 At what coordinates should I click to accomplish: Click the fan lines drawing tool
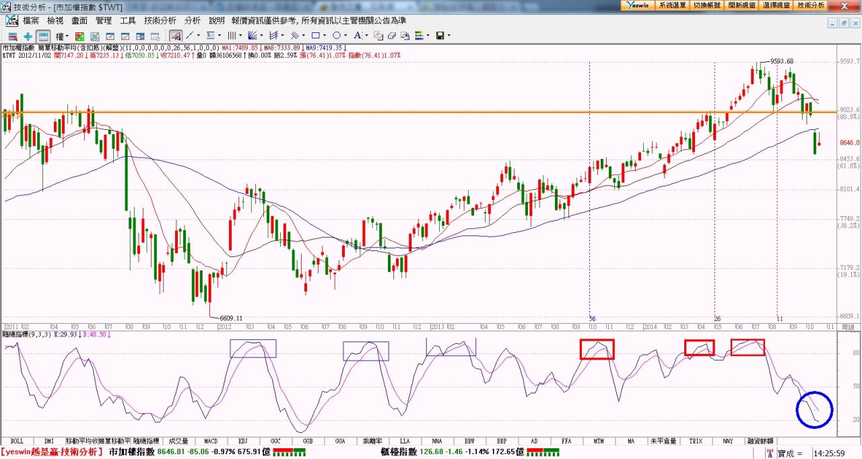coord(253,36)
